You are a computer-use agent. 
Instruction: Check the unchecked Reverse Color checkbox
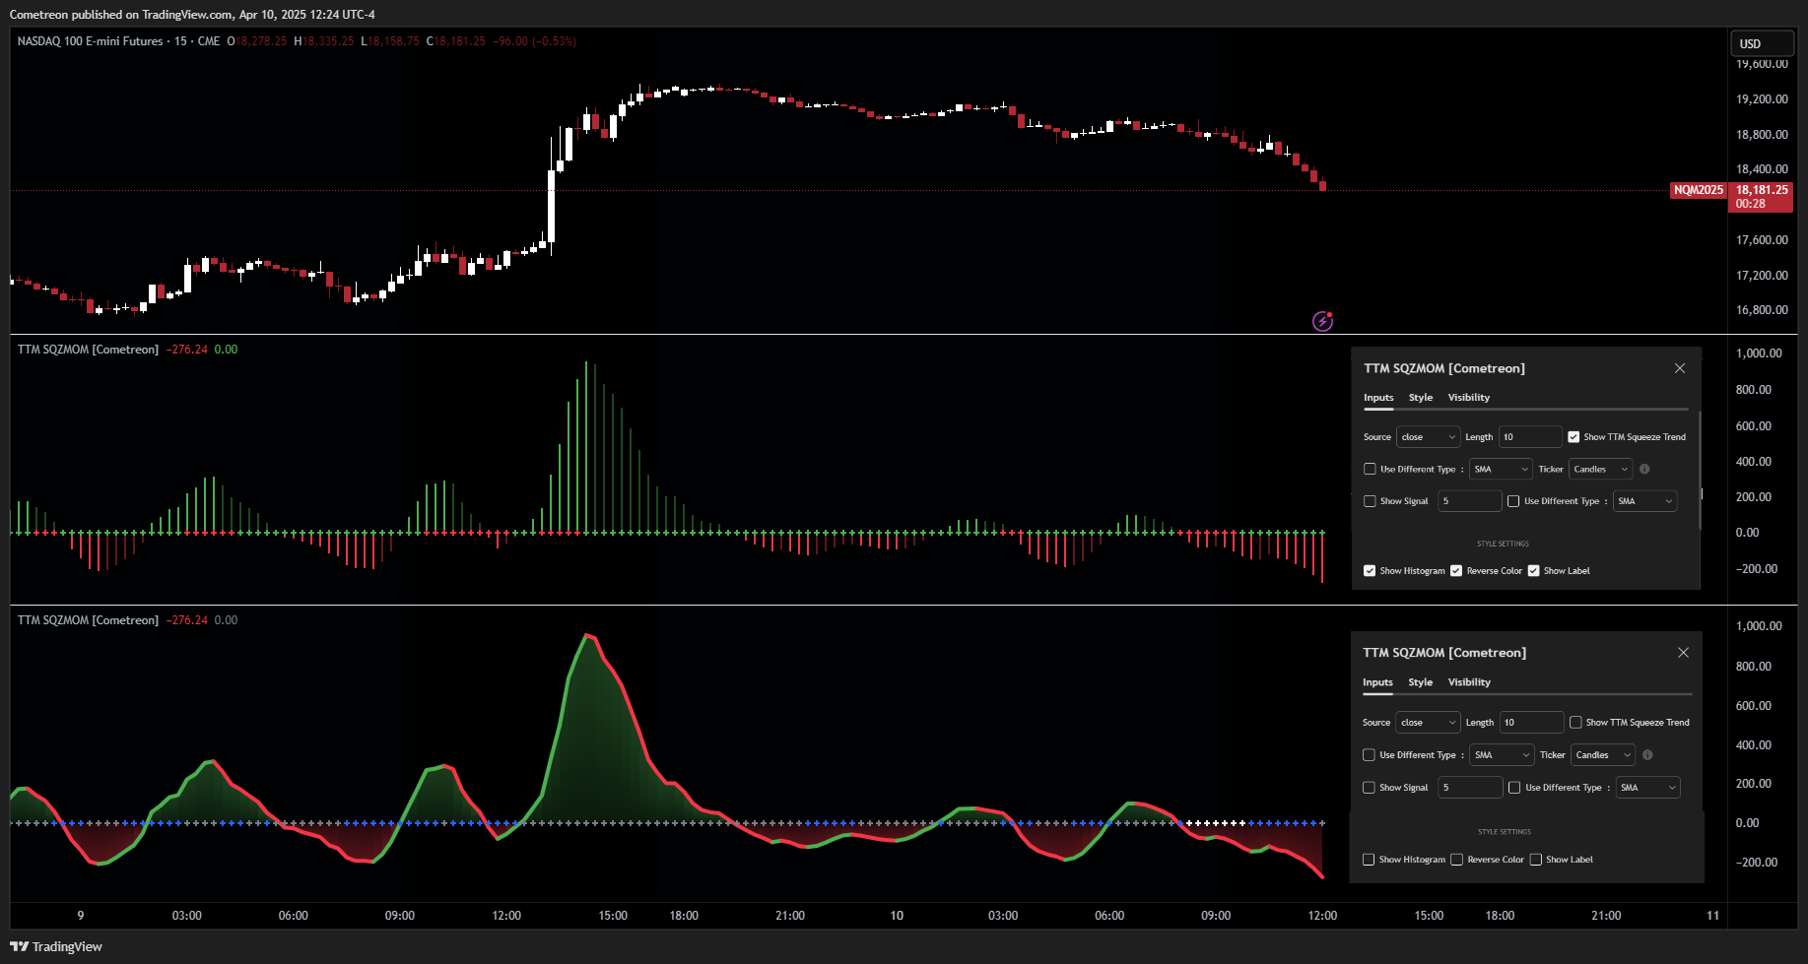(x=1456, y=860)
